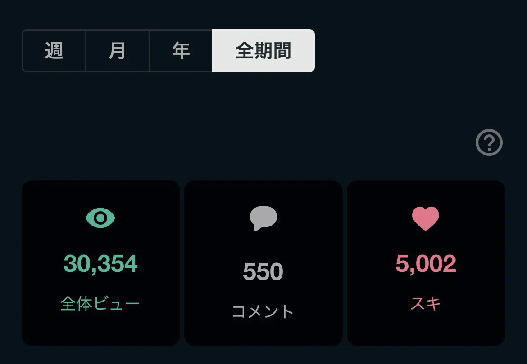Screen dimensions: 527x364
Task: Click the 550 comments count
Action: [x=263, y=271]
